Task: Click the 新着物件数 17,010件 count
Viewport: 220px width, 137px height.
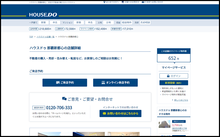Action: 122,29
